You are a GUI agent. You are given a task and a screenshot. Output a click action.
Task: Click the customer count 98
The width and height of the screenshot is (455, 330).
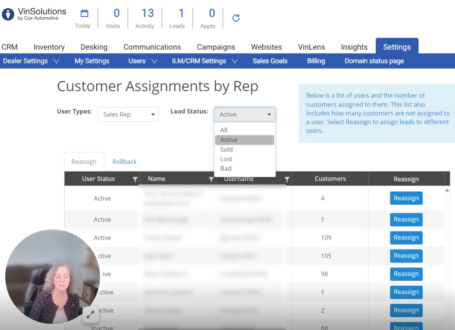[324, 274]
